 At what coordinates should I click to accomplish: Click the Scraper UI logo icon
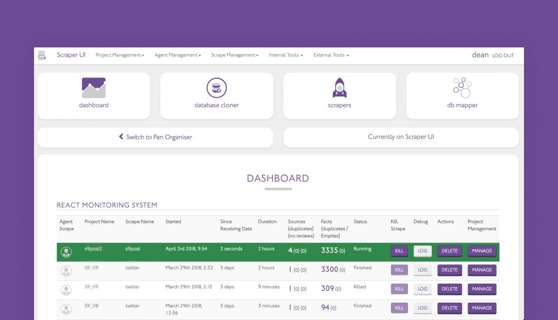pos(42,55)
